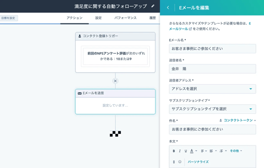The height and width of the screenshot is (168, 264).
Task: Switch to the パフォーマンス tab
Action: (125, 18)
